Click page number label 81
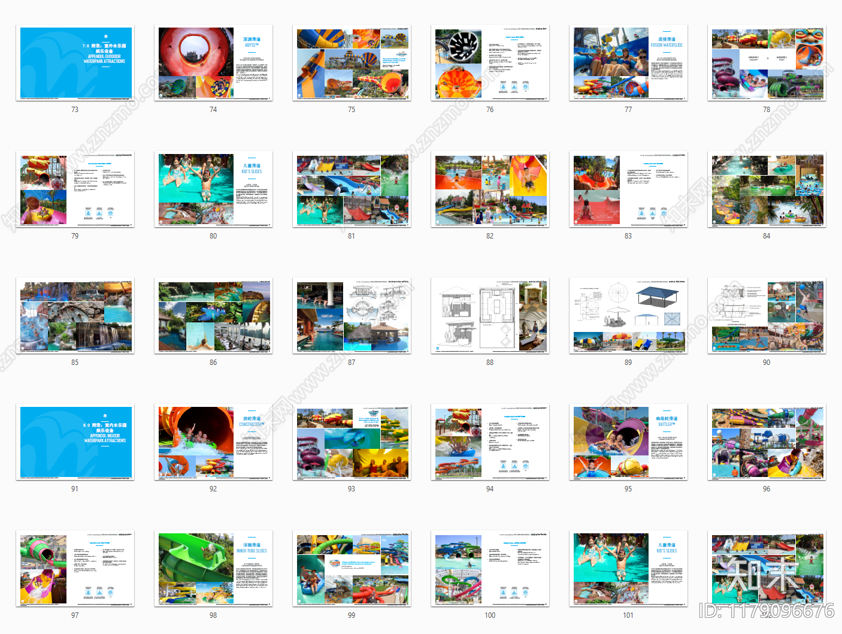Image resolution: width=842 pixels, height=634 pixels. [352, 236]
